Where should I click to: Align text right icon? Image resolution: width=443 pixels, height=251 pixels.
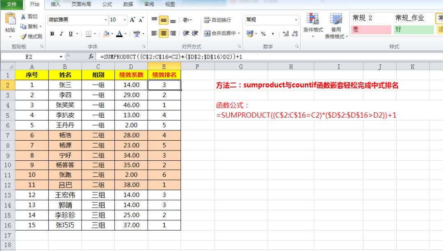[x=173, y=33]
